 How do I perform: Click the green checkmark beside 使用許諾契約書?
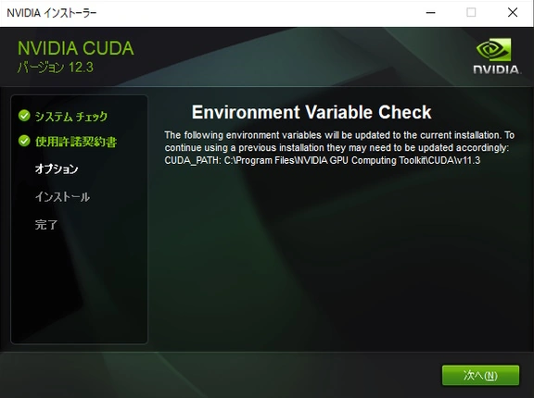point(24,141)
